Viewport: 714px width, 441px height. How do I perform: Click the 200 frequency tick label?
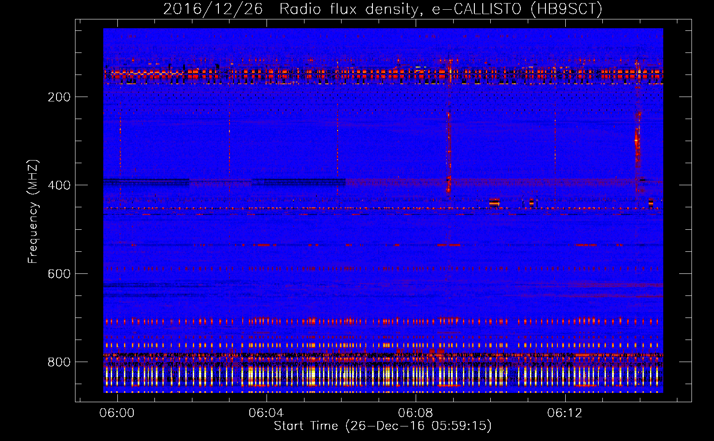[59, 97]
